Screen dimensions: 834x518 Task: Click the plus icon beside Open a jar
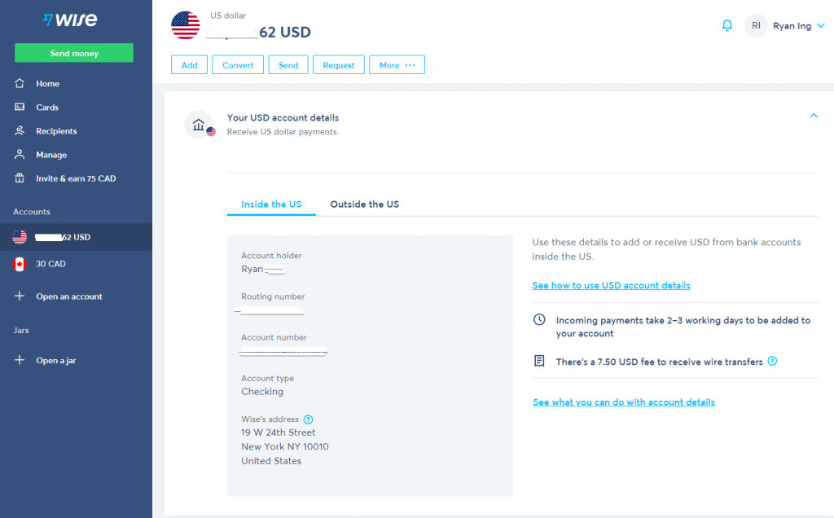[20, 359]
